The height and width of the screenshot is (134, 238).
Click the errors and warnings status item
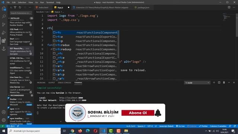(x=10, y=126)
